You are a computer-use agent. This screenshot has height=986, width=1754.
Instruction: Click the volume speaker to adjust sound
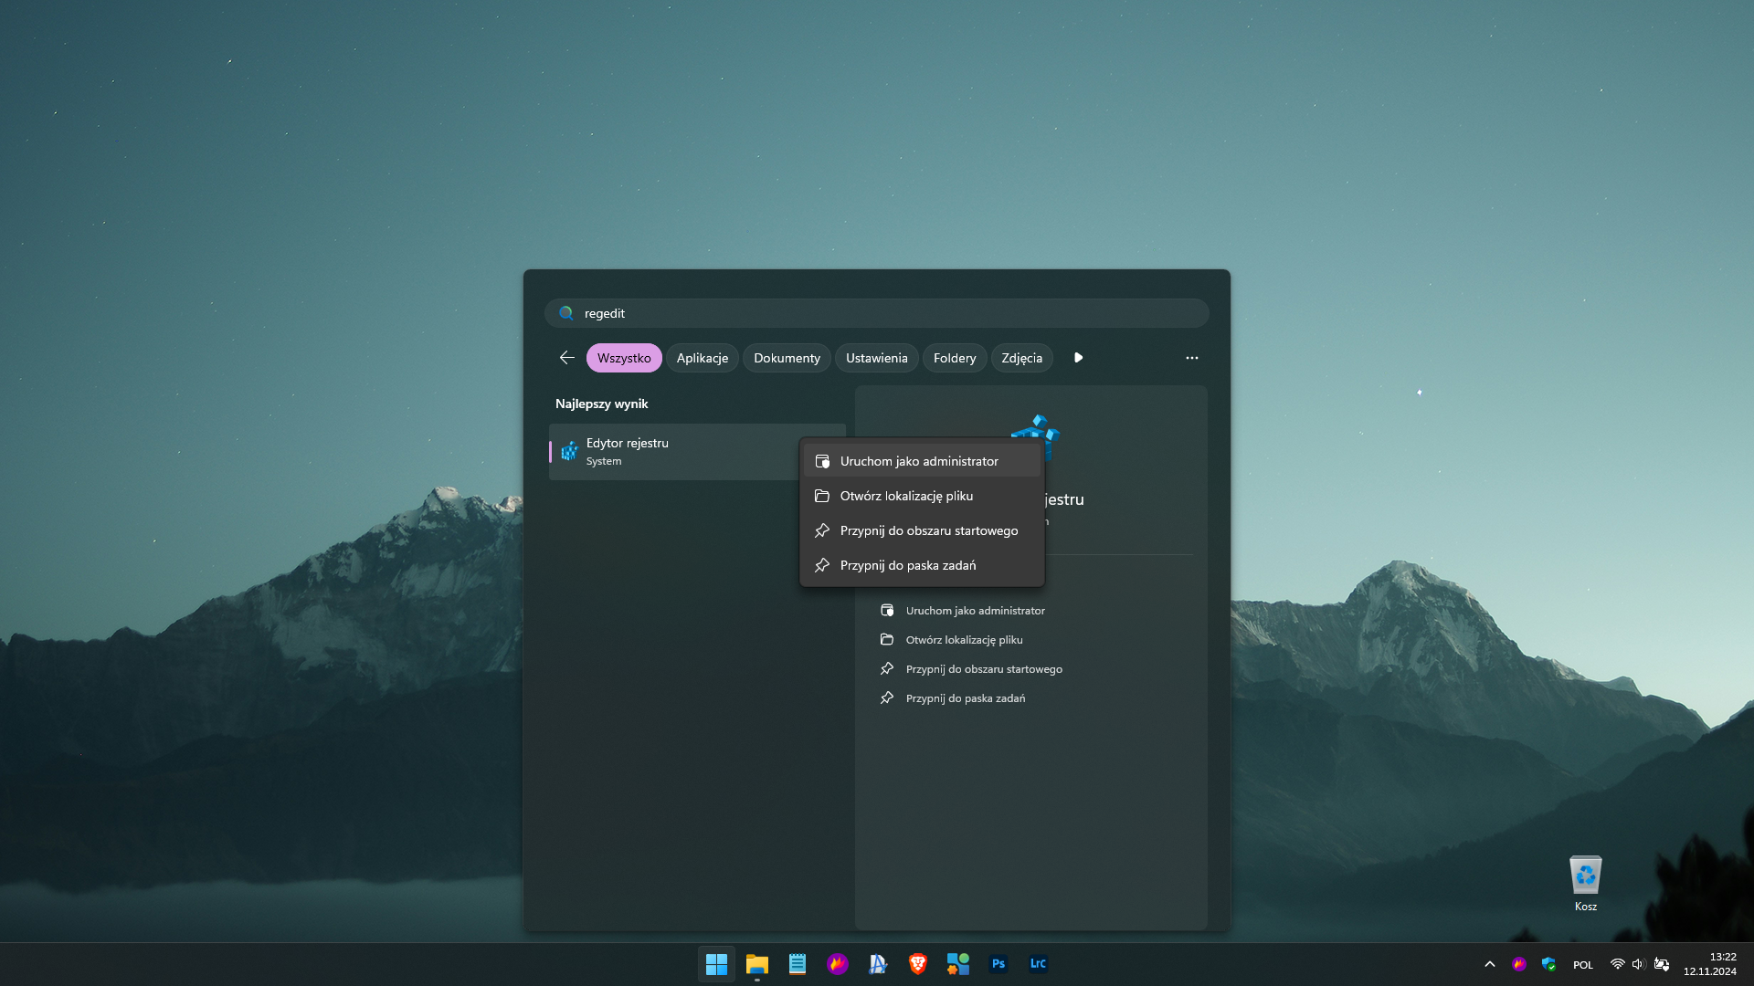tap(1637, 964)
